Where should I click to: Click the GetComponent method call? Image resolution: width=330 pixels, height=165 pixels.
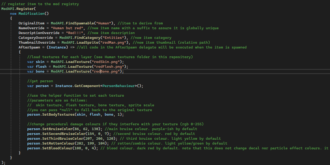(x=87, y=86)
